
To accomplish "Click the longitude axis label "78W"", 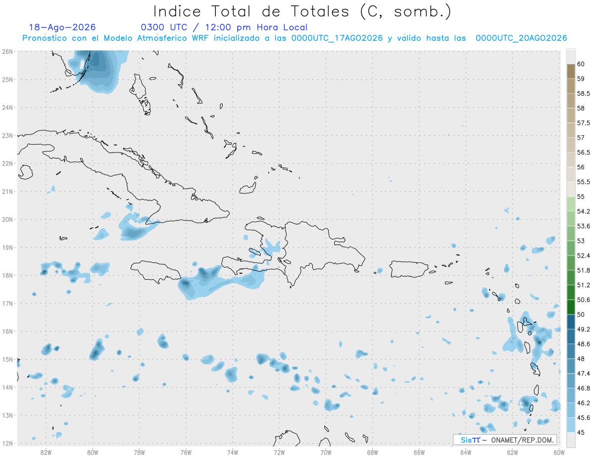I will click(x=139, y=452).
